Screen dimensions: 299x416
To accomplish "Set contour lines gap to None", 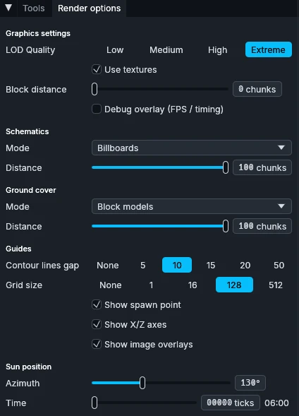I will coord(107,265).
